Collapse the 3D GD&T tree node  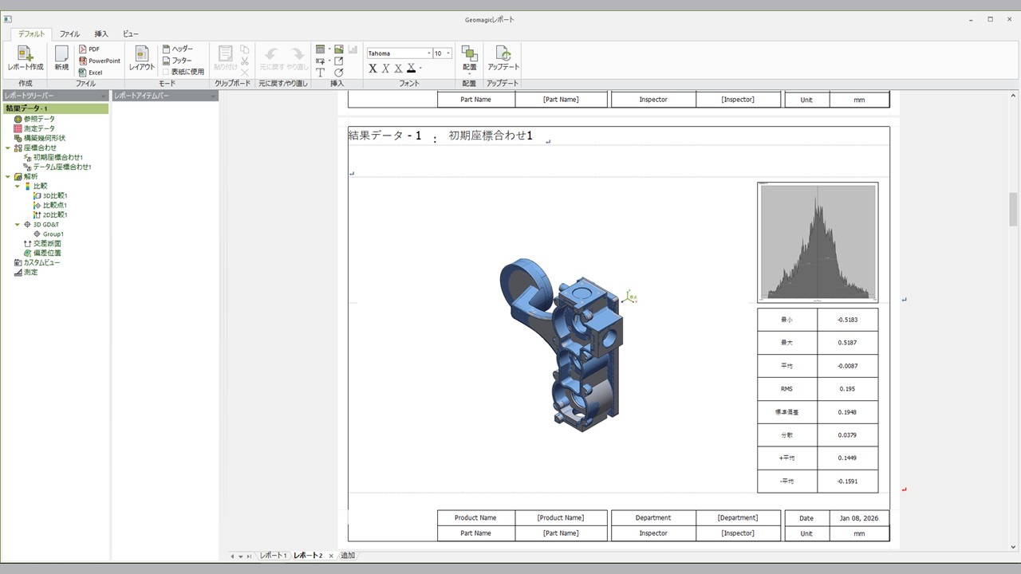[x=18, y=225]
